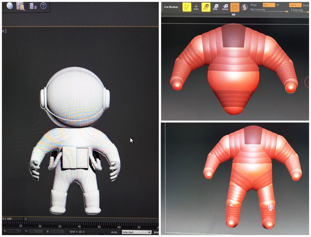The height and width of the screenshot is (237, 311).
Task: Click the white square icon on right leg
Action: [271, 207]
